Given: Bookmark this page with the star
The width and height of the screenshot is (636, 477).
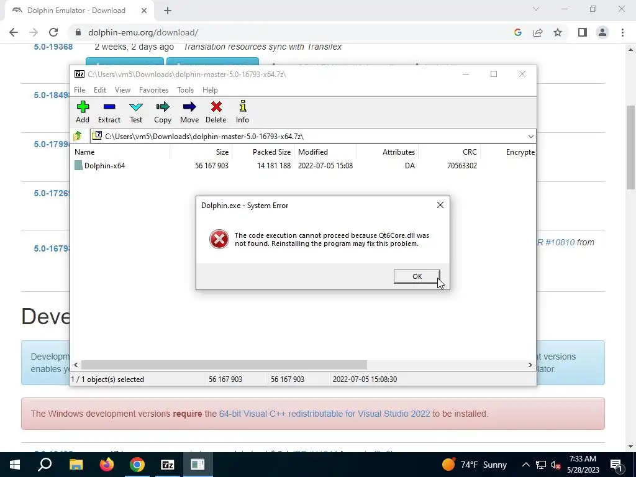Looking at the screenshot, I should point(558,32).
